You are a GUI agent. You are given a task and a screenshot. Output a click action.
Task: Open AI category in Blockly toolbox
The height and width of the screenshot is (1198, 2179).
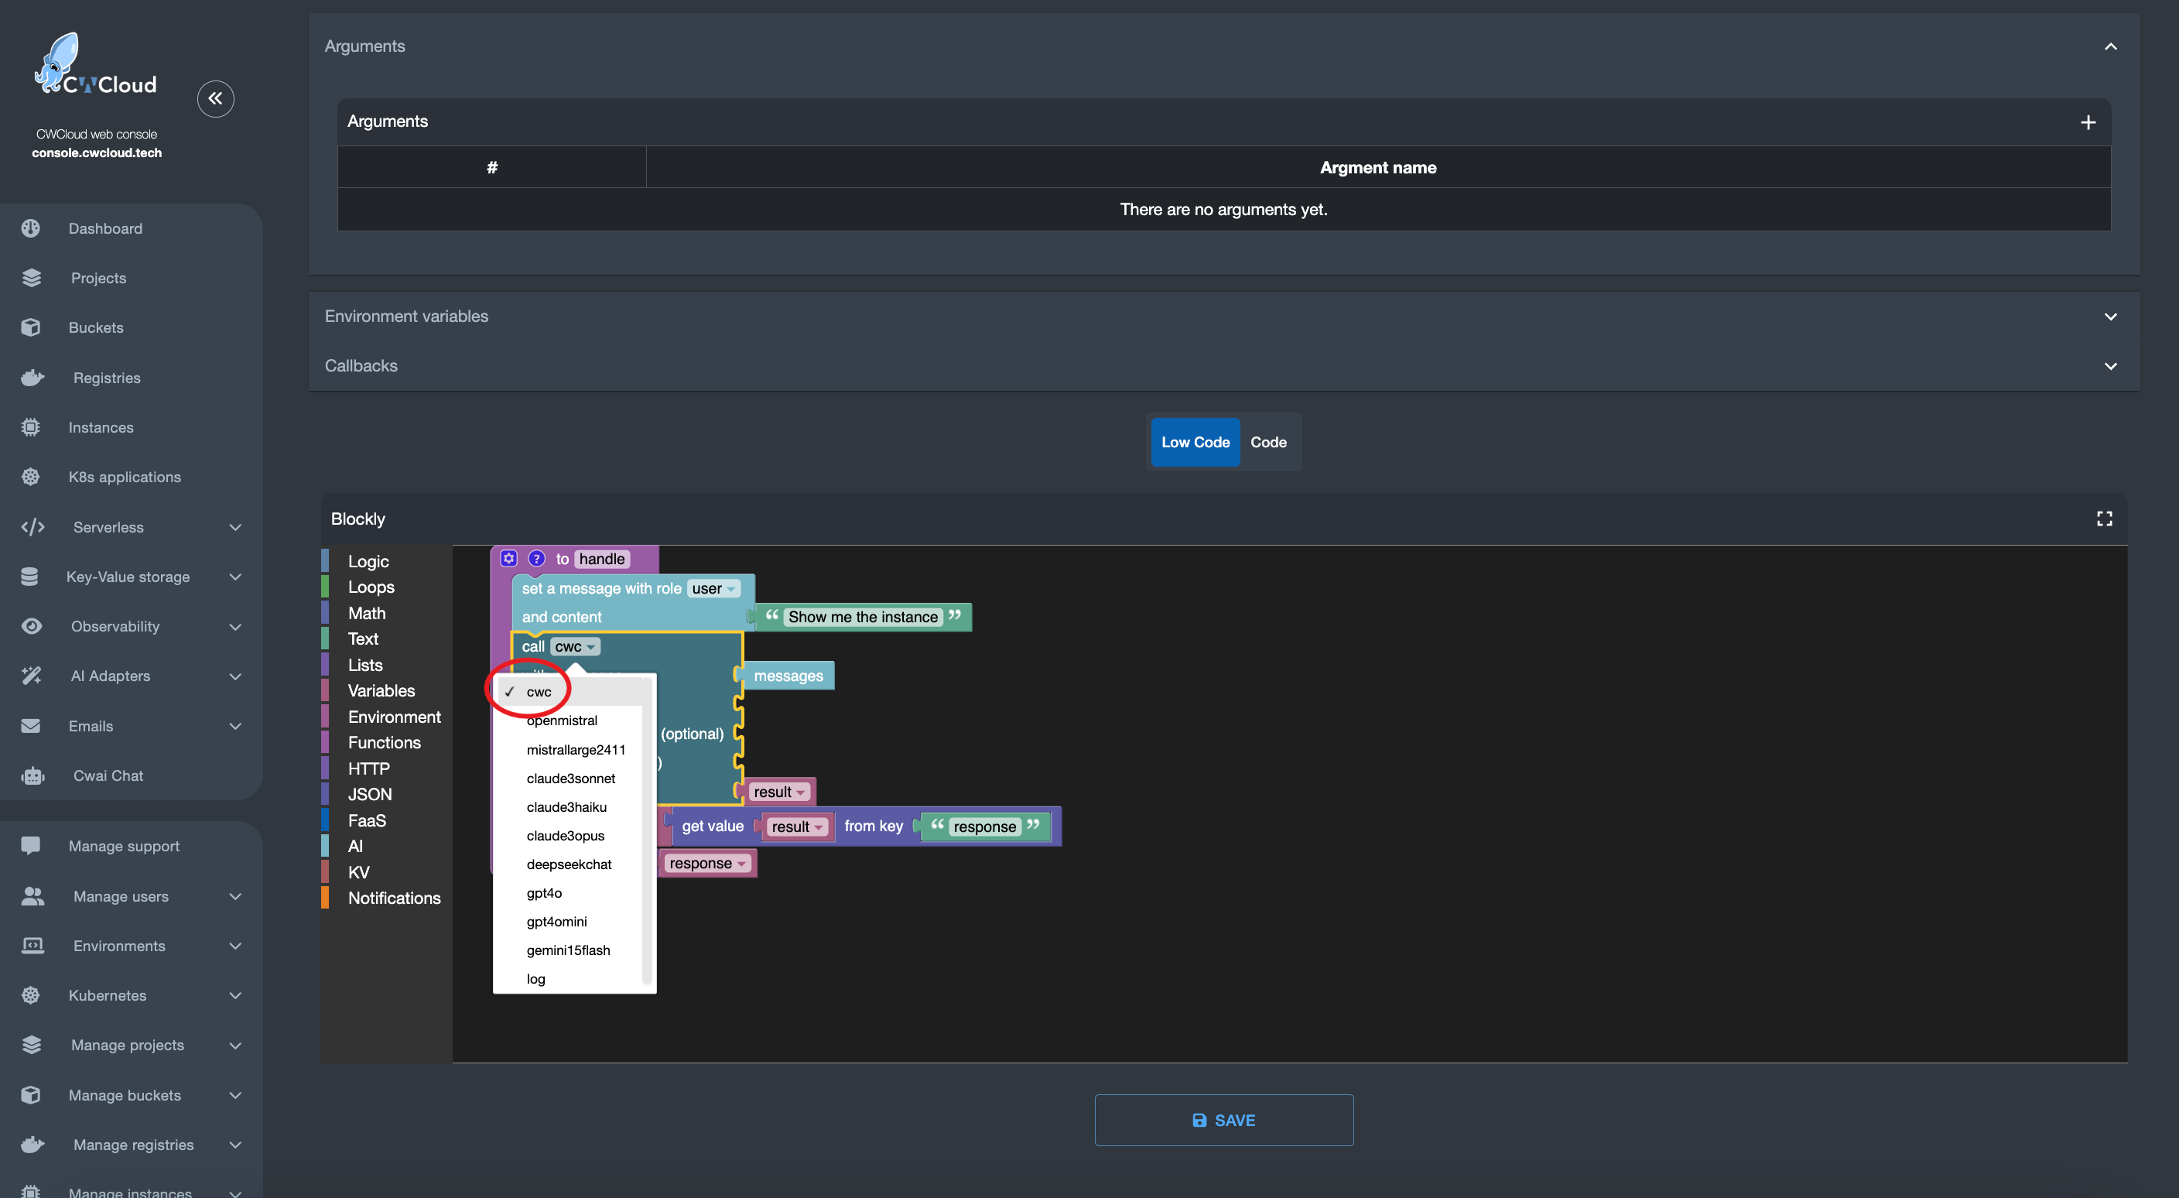pos(355,846)
